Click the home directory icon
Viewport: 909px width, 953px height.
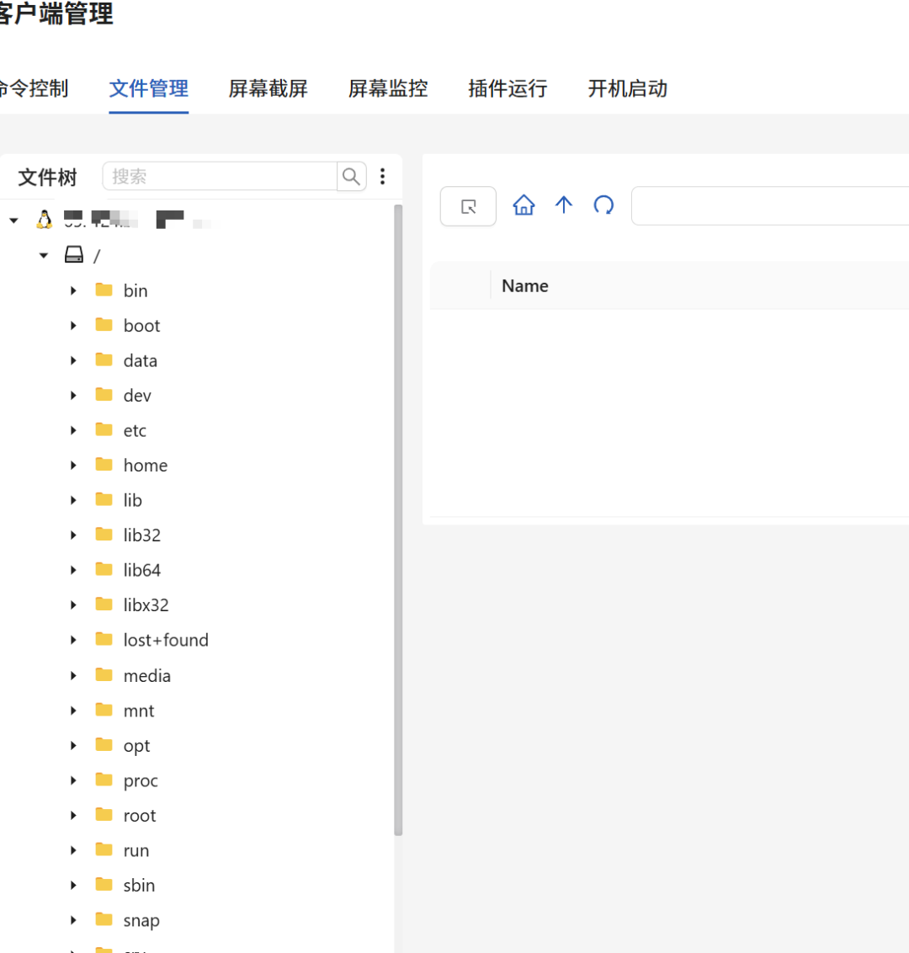click(x=524, y=205)
